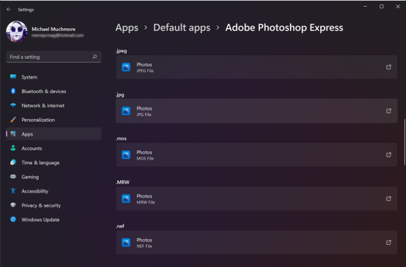Change default app for .jpg files
Viewport: 406px width, 267px height.
pos(256,111)
